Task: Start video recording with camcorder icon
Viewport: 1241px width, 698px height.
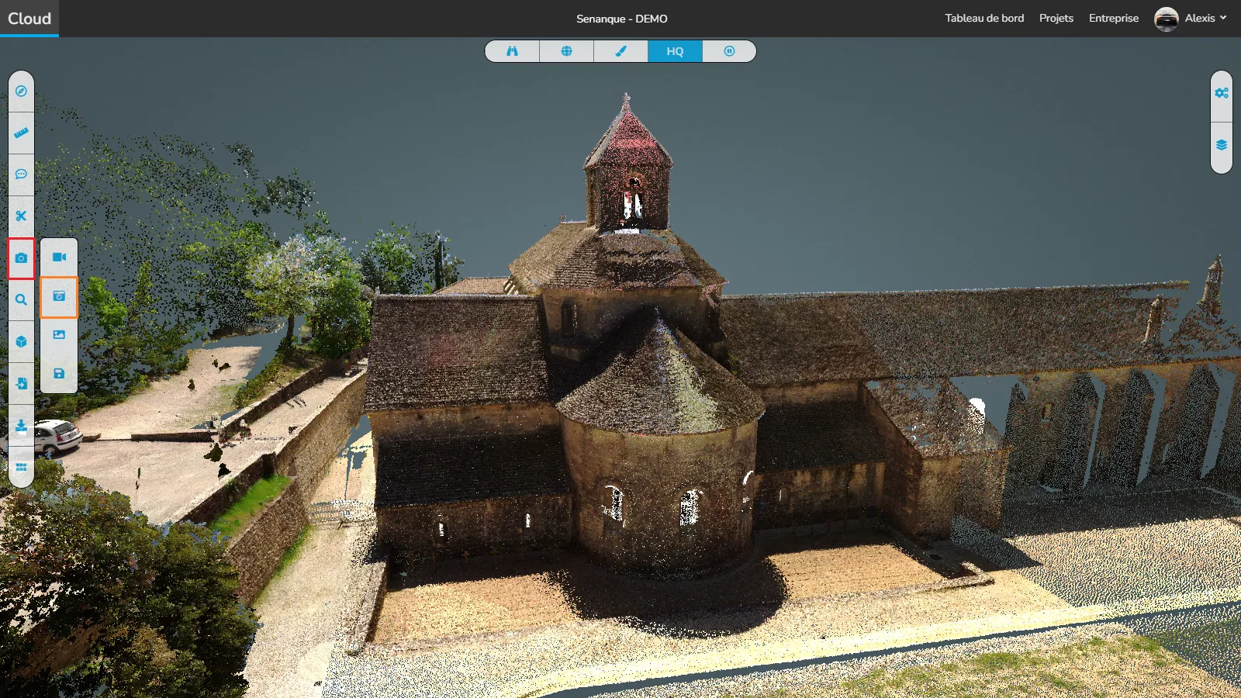Action: [59, 257]
